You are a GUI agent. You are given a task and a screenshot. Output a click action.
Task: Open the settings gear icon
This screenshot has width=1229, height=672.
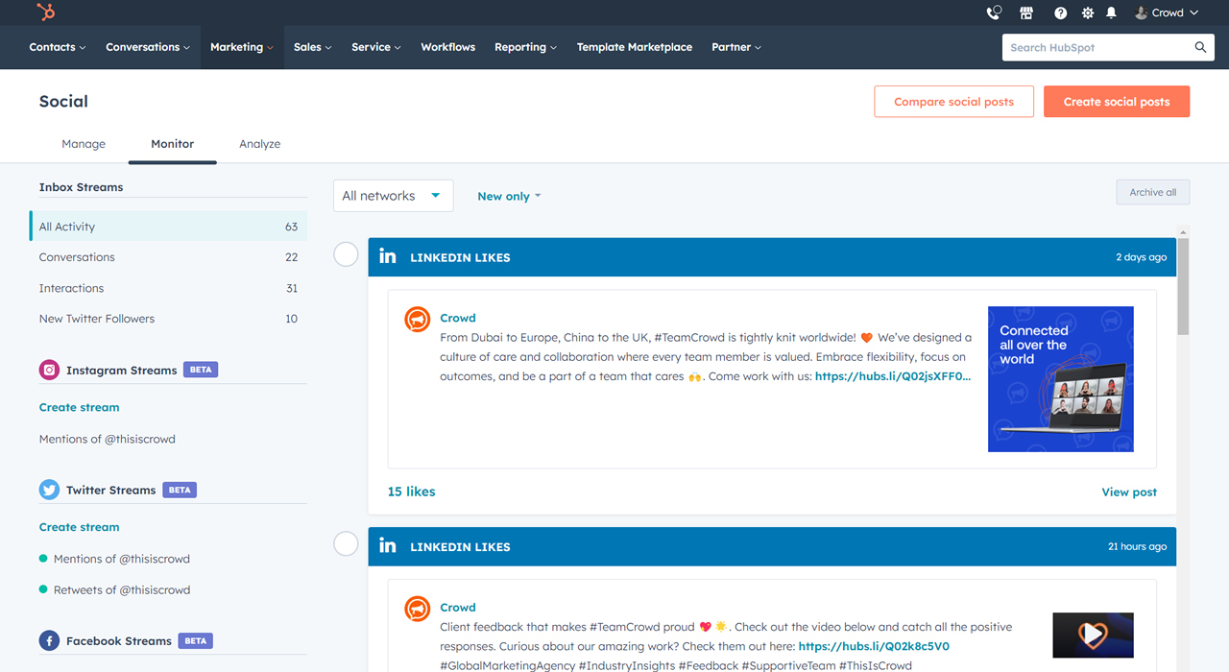coord(1087,12)
